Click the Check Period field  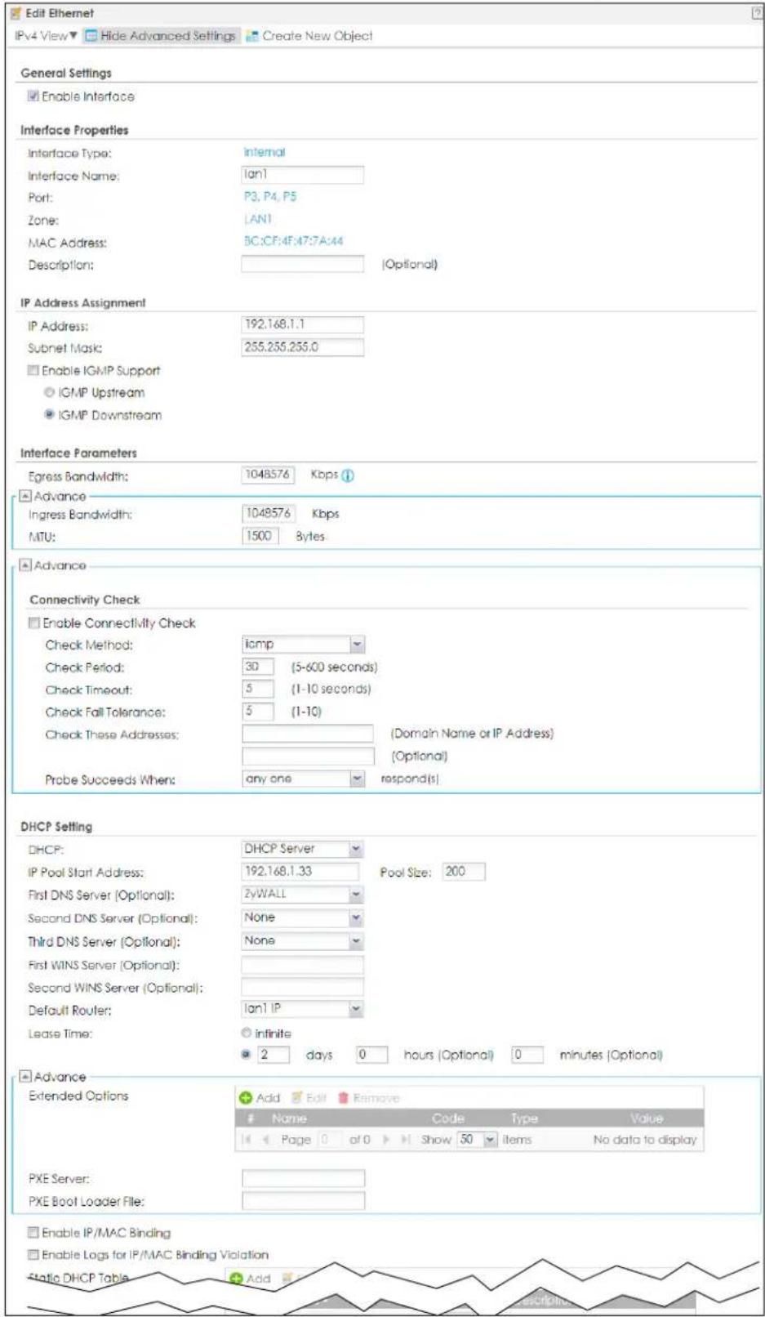pyautogui.click(x=258, y=667)
